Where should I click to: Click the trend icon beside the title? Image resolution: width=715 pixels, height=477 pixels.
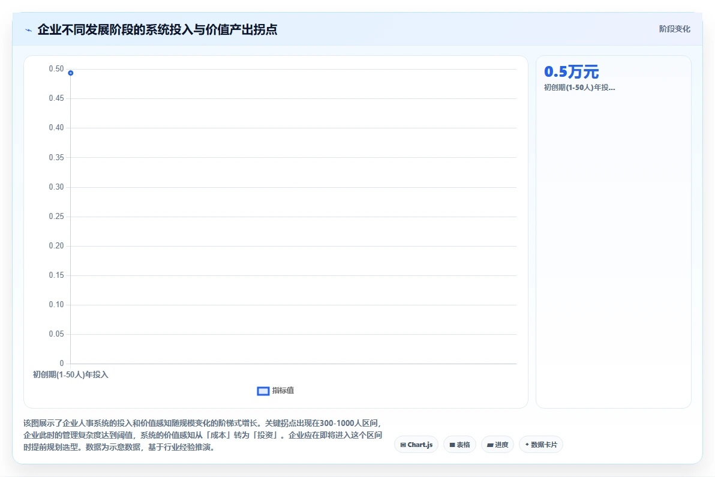point(28,30)
